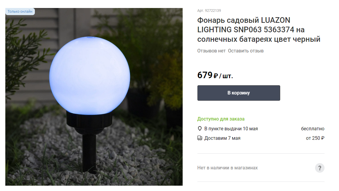The height and width of the screenshot is (191, 339).
Task: Click the 'Отзывов нет' reviews text
Action: (x=211, y=51)
